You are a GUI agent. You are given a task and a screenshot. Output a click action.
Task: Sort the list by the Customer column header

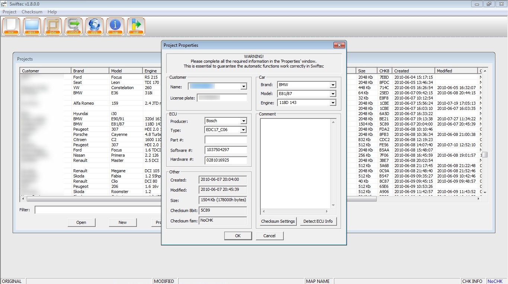pyautogui.click(x=45, y=71)
